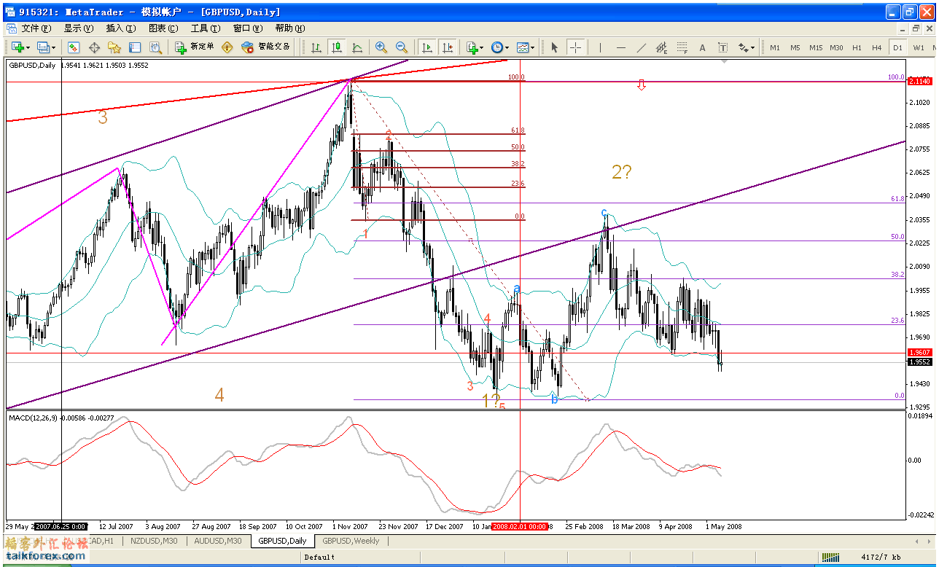
Task: Select the Trendline drawing tool
Action: coord(641,47)
